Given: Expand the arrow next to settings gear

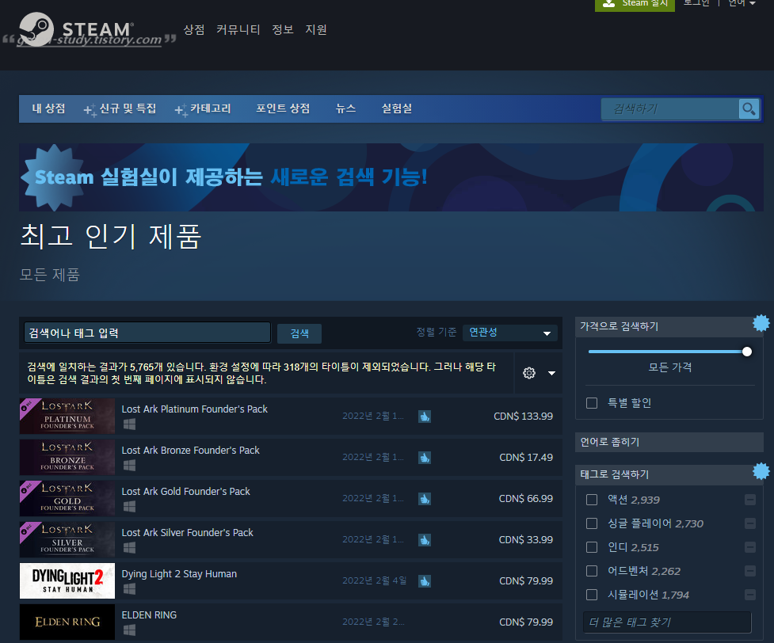Looking at the screenshot, I should tap(551, 373).
